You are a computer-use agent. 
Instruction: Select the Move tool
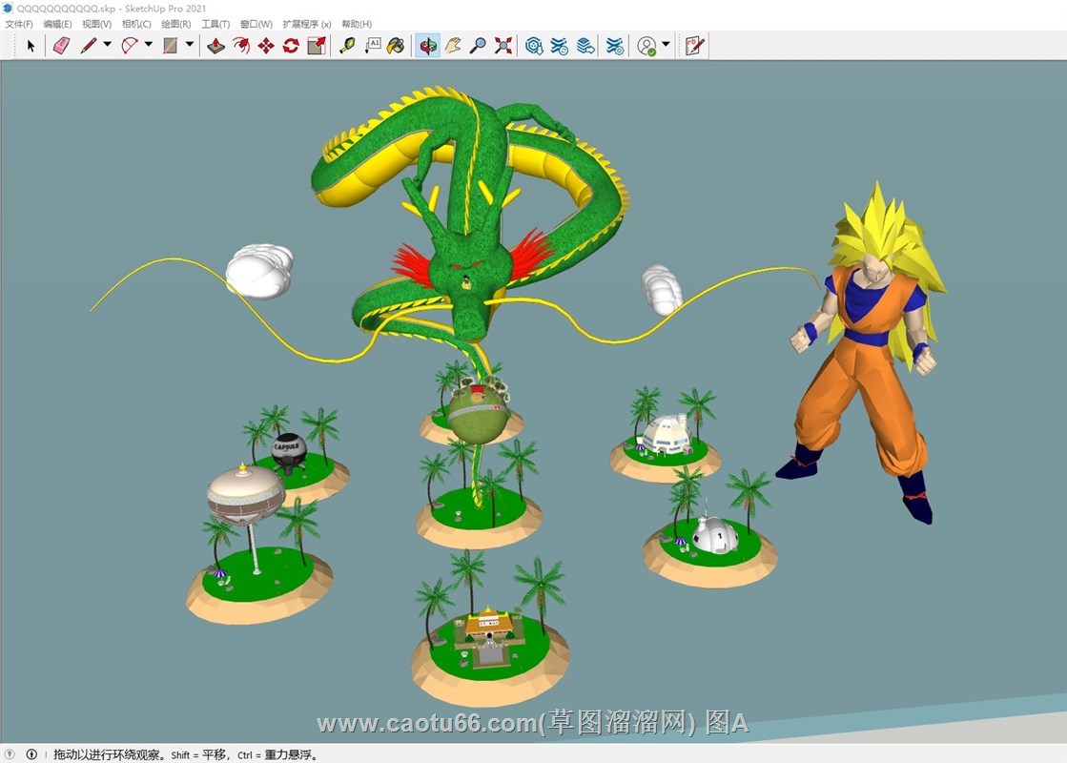266,47
